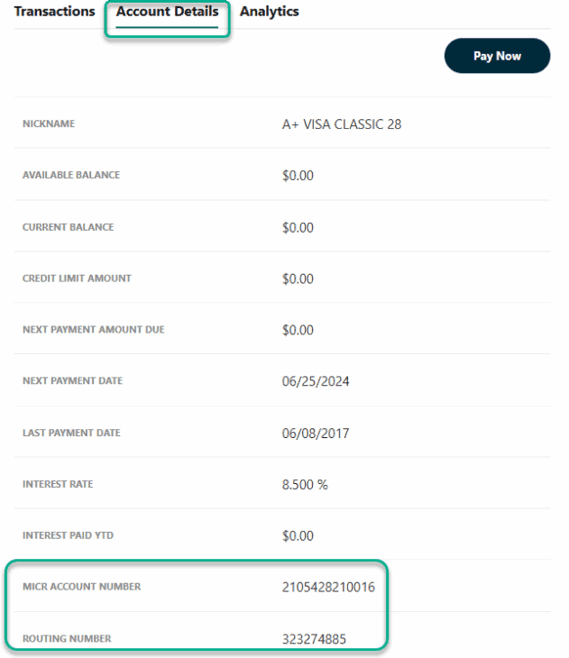Click the Routing Number label

coord(67,639)
